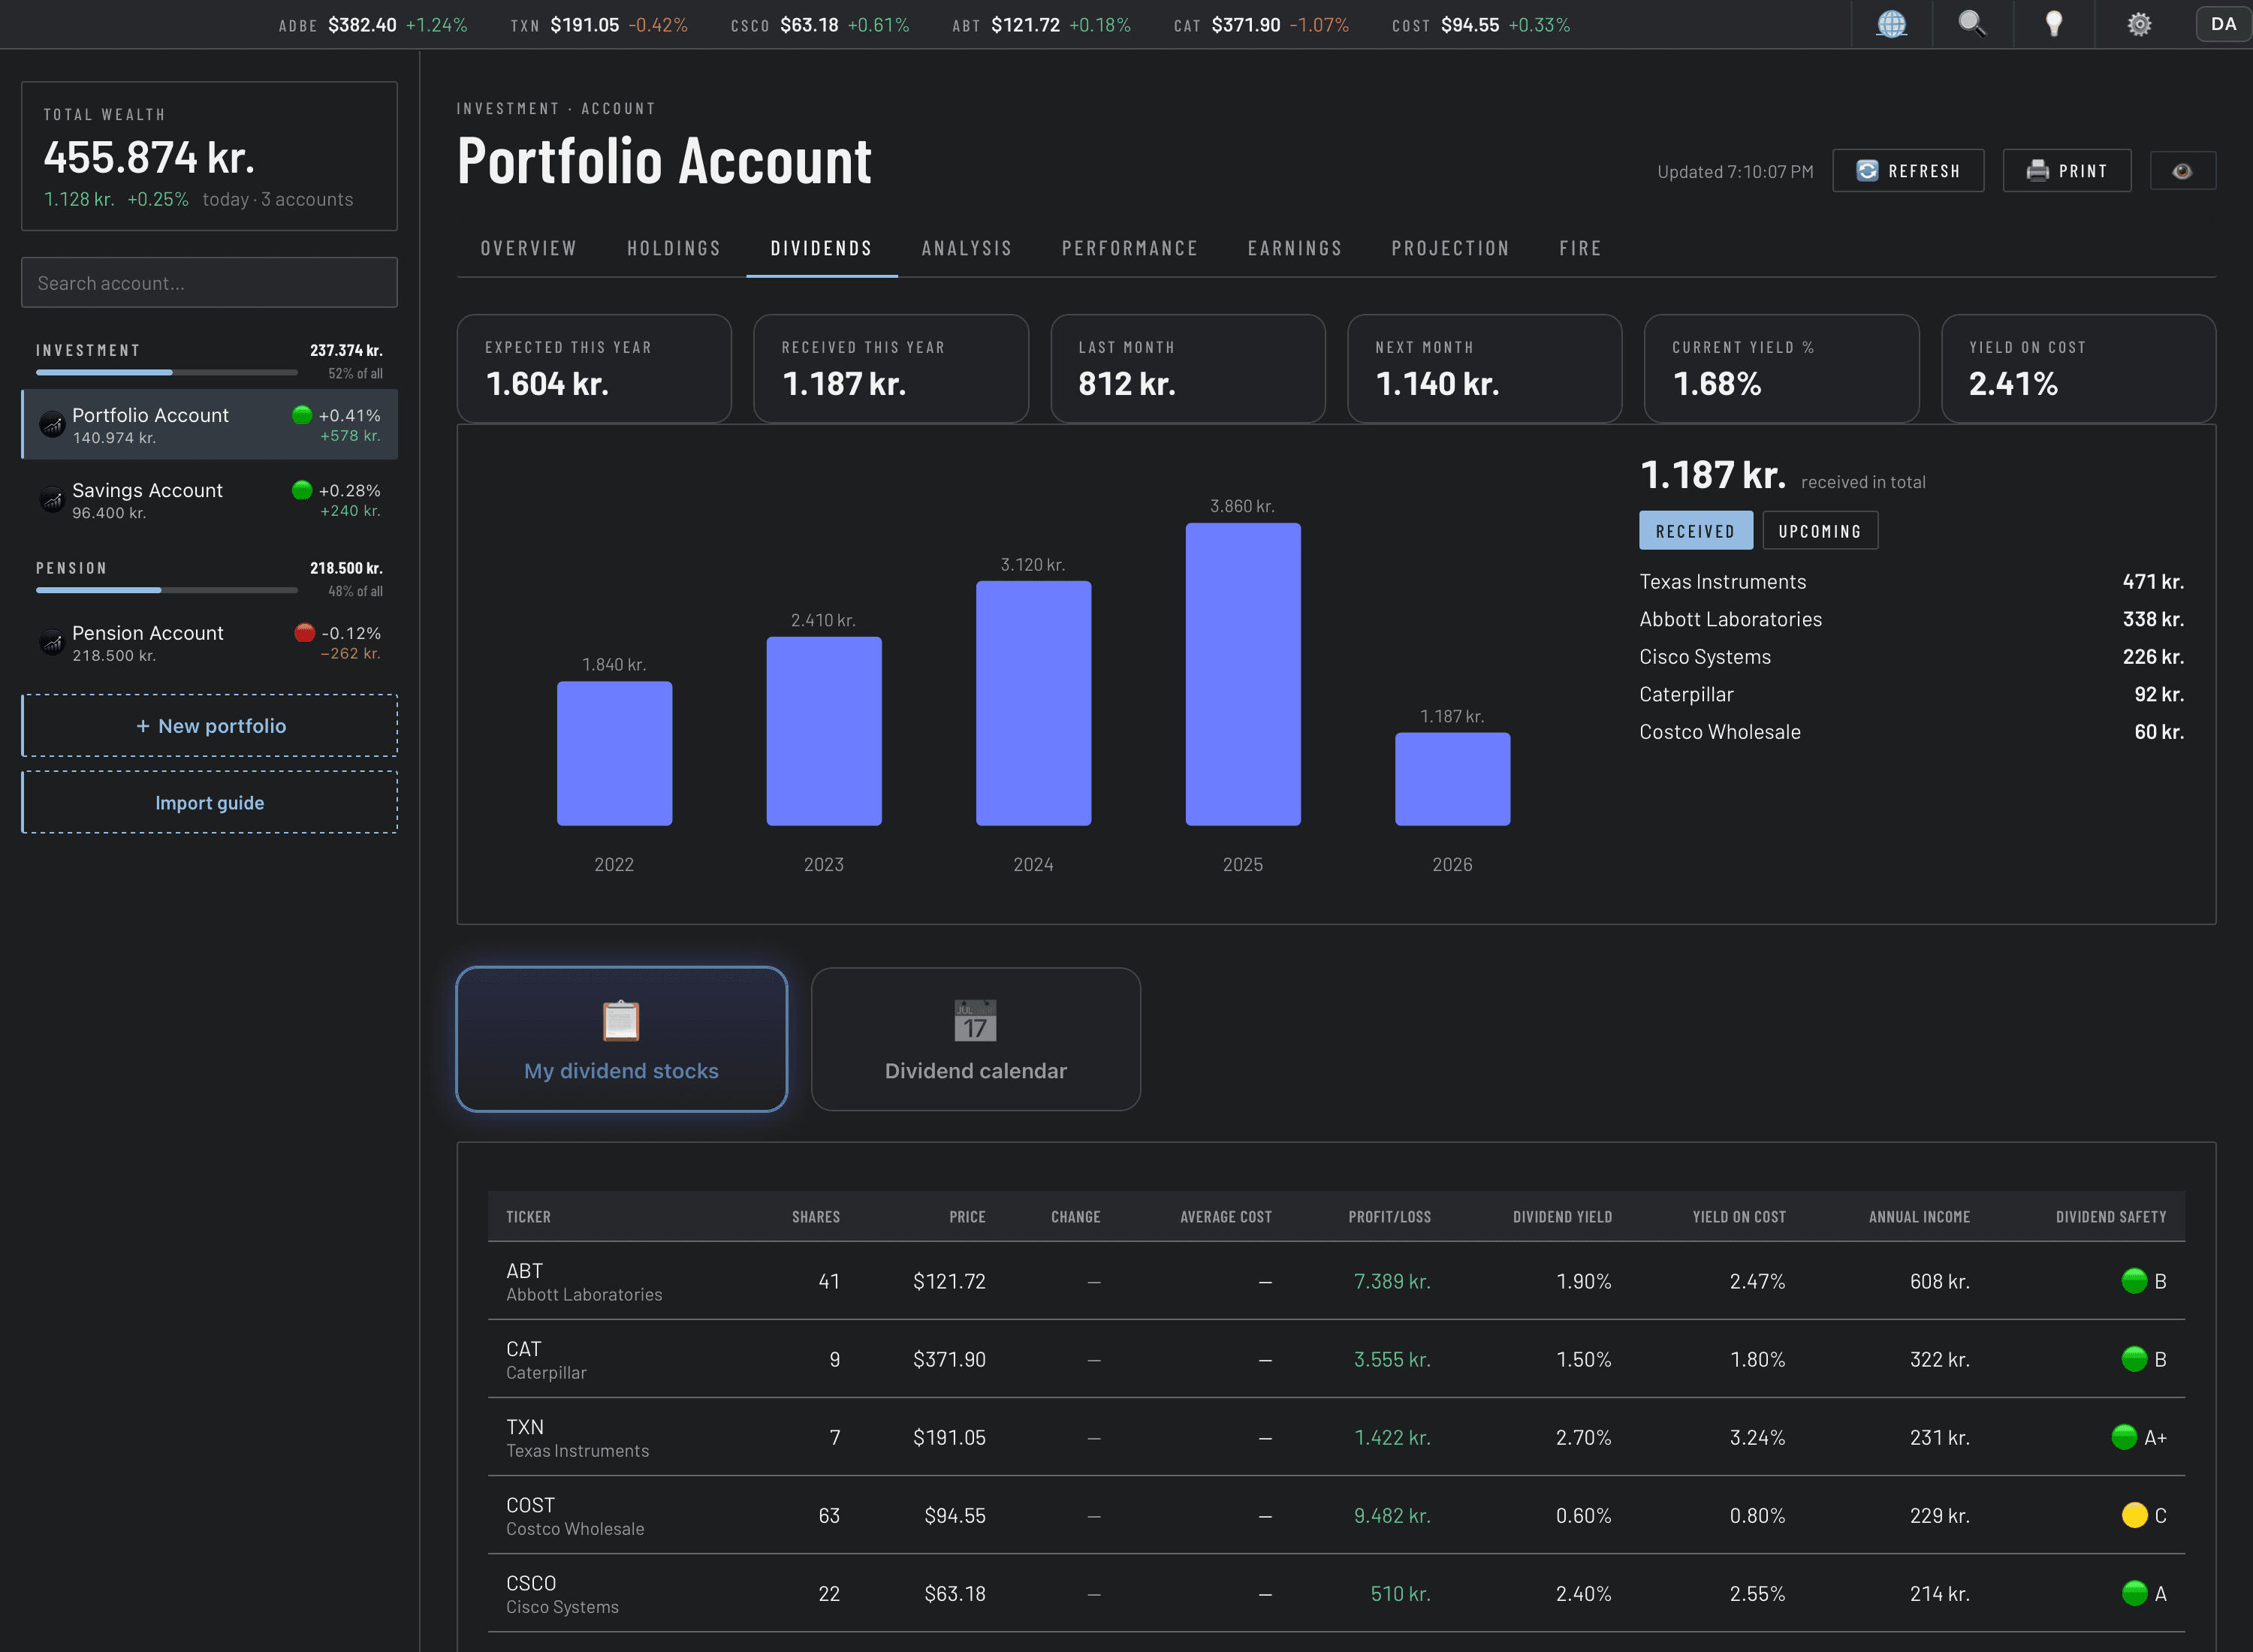
Task: Open the FIRE tab
Action: 1580,248
